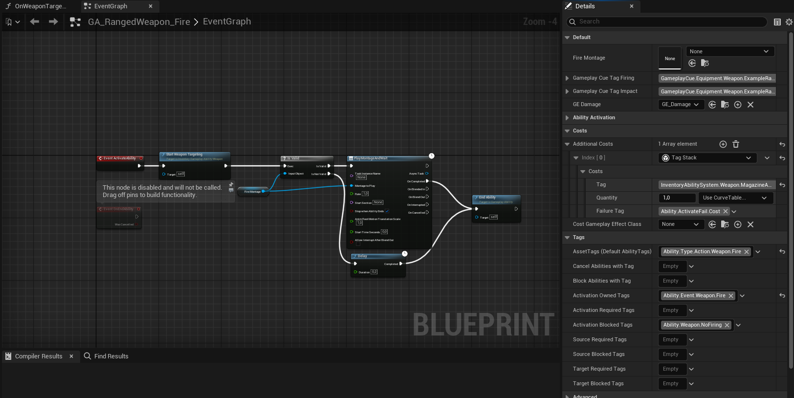Add new element to Additional Costs array
This screenshot has width=794, height=398.
pyautogui.click(x=723, y=144)
